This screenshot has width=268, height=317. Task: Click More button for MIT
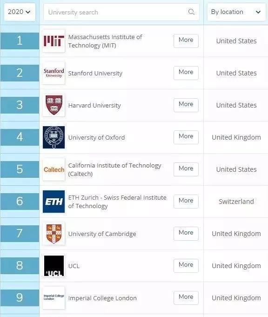[x=186, y=41]
